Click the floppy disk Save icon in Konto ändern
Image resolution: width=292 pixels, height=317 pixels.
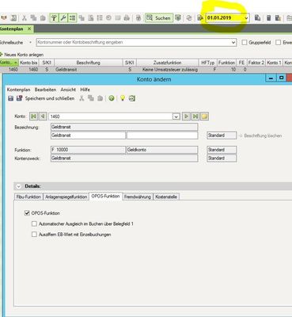[11, 98]
